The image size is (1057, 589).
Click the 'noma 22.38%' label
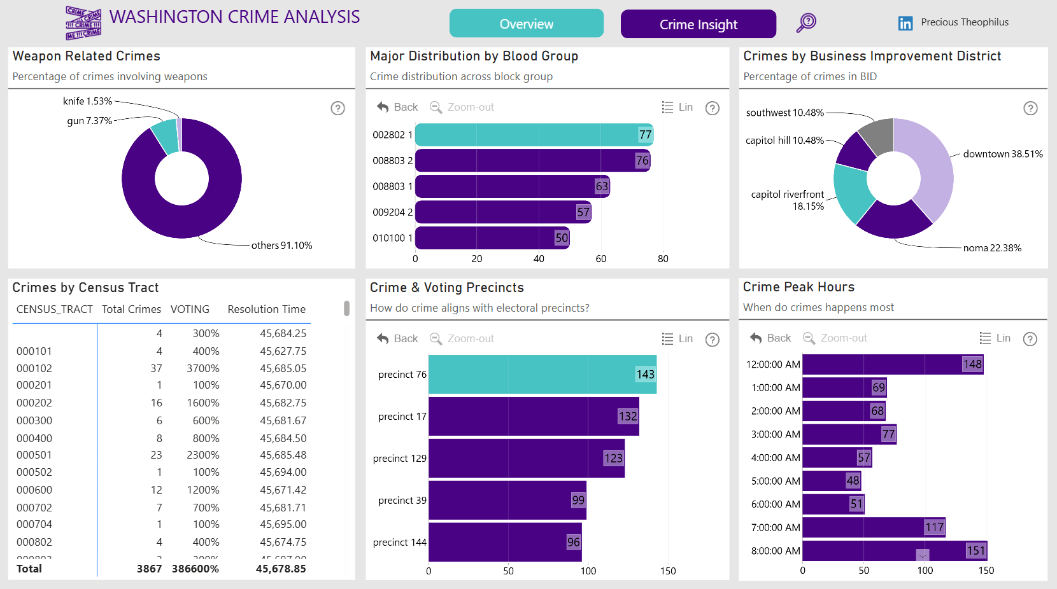click(x=992, y=248)
